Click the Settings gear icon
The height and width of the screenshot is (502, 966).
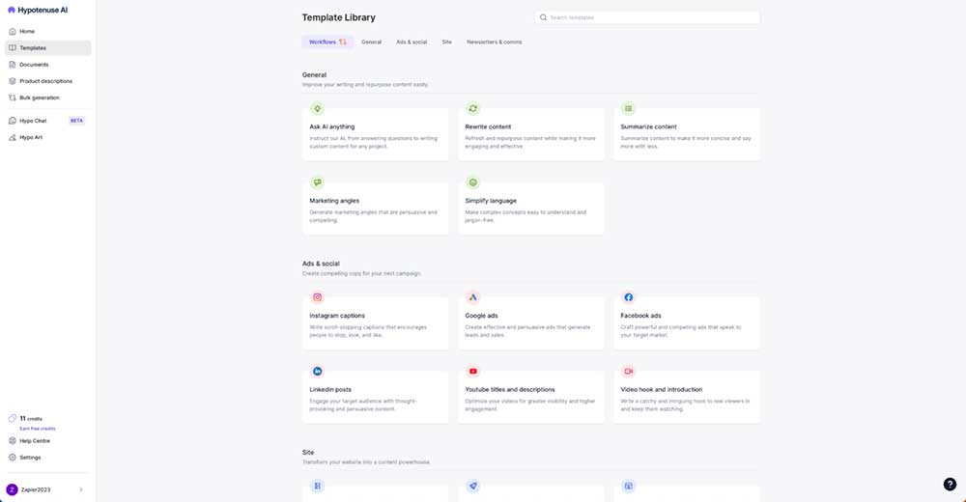(13, 457)
